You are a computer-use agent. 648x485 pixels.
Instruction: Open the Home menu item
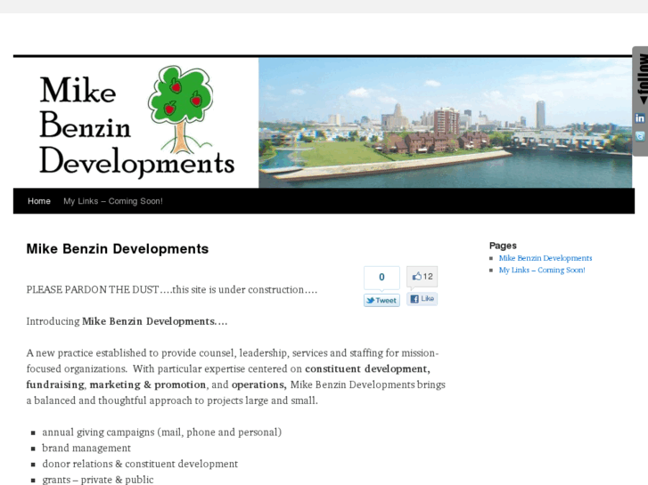tap(39, 201)
